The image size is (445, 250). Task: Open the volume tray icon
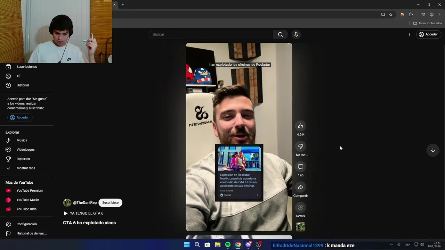point(422,245)
